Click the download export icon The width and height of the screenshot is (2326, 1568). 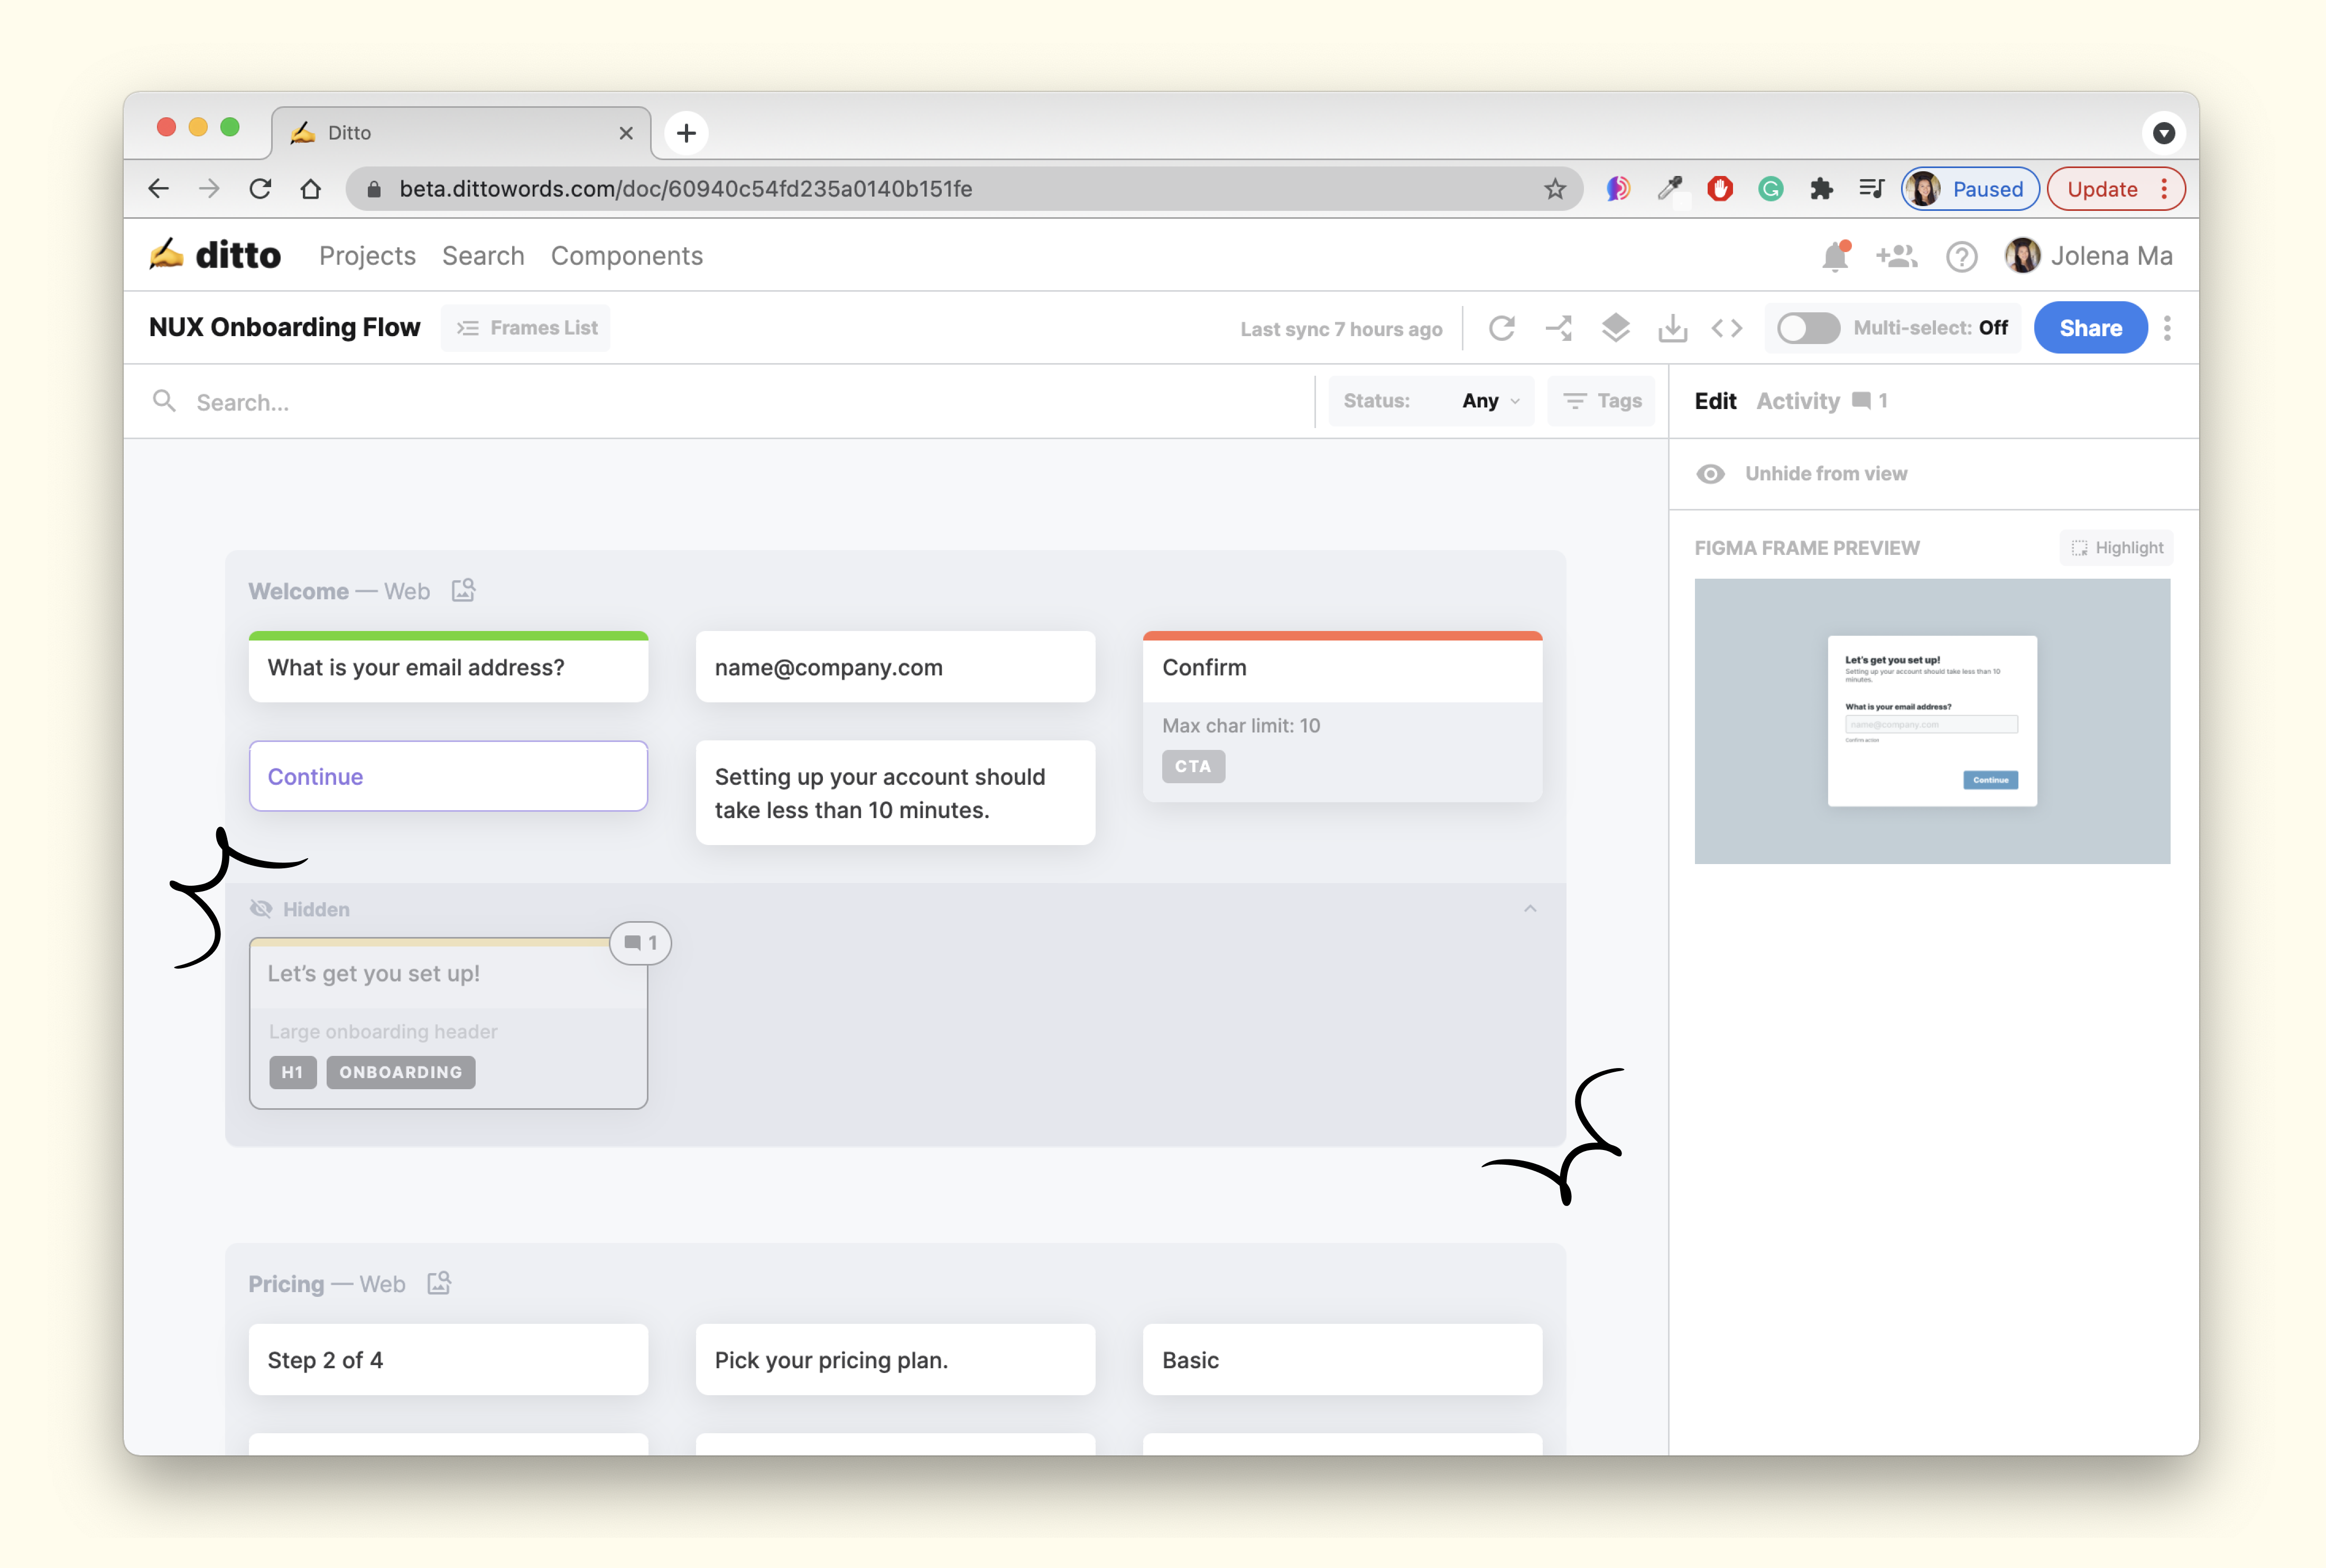pos(1672,328)
